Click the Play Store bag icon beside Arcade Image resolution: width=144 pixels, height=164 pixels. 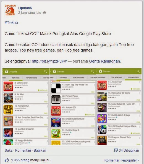(x=7, y=71)
